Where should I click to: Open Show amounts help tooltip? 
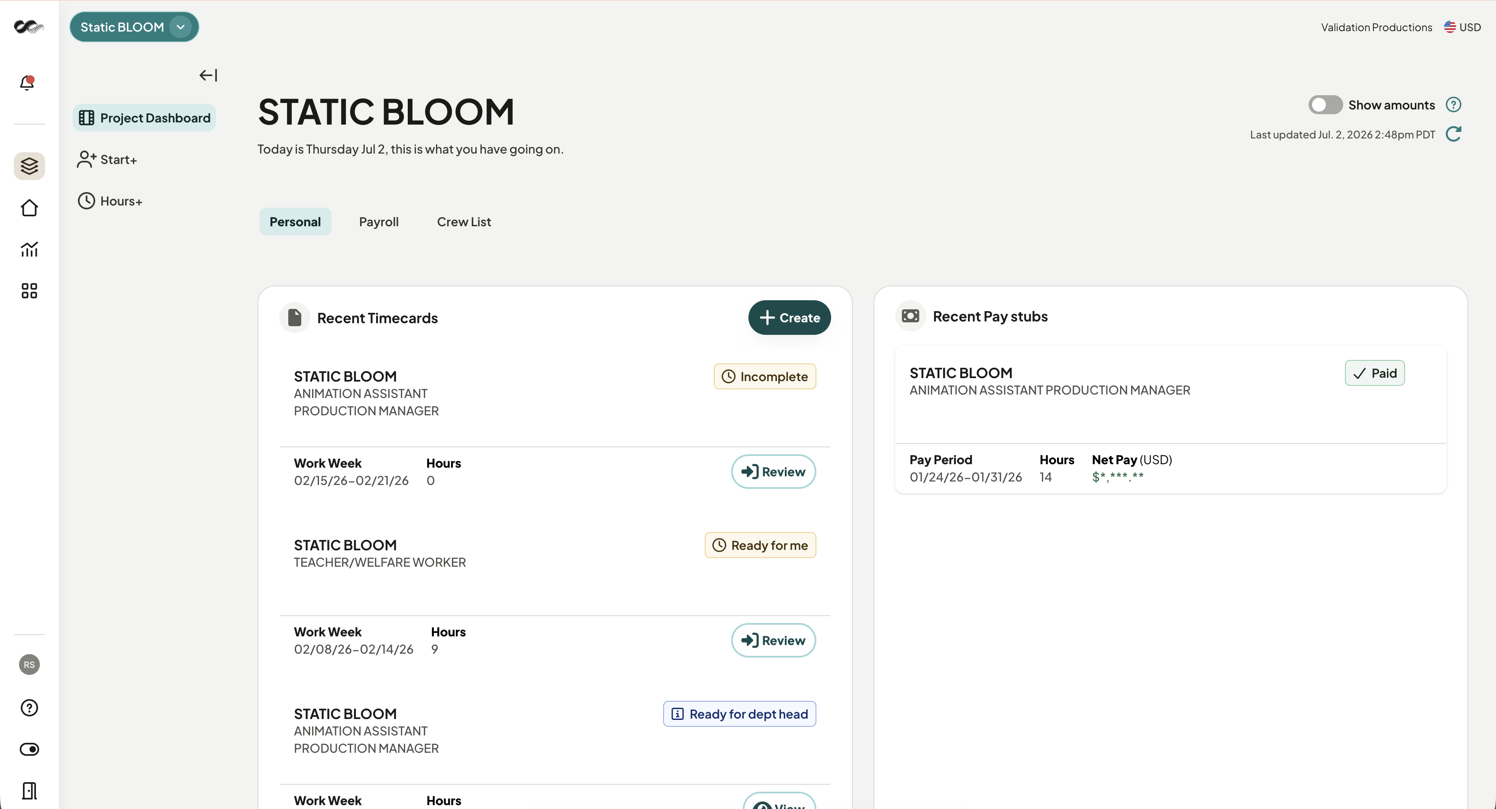(1453, 104)
